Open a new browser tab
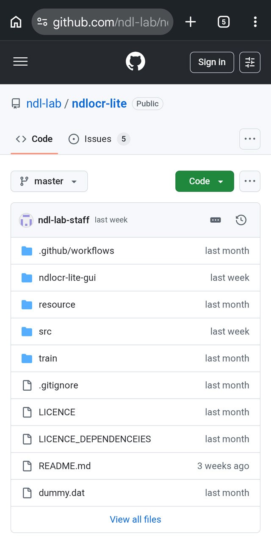The height and width of the screenshot is (543, 271). point(191,22)
